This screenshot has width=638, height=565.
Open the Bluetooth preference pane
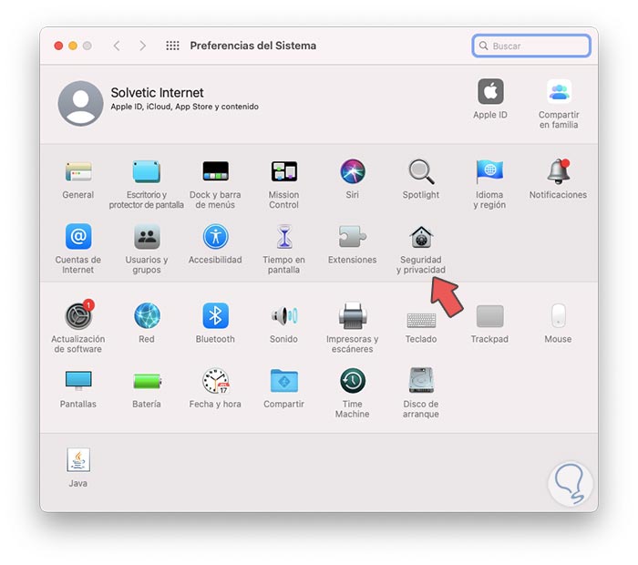215,316
